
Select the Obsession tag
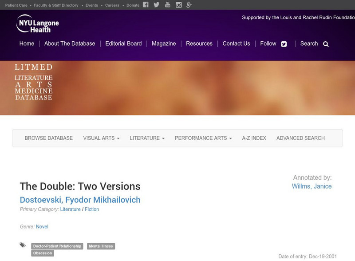43,253
